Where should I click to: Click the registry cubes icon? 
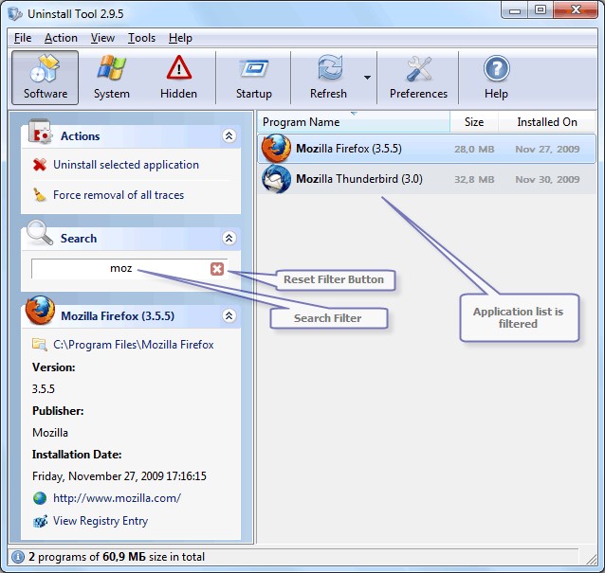pos(40,521)
